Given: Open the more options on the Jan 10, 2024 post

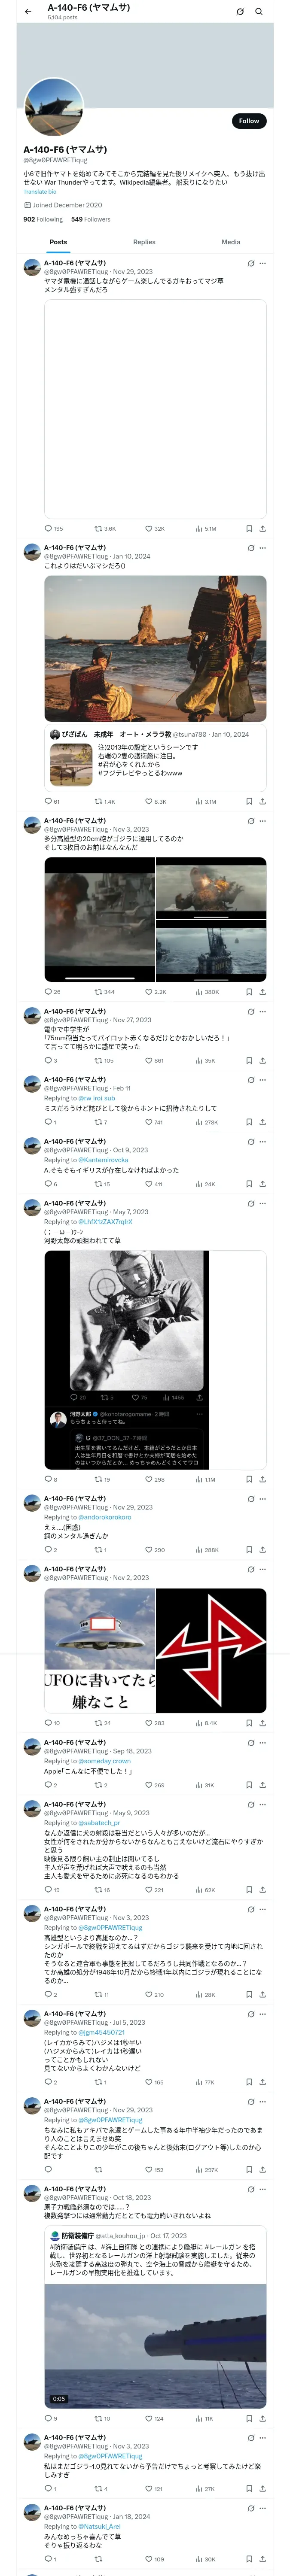Looking at the screenshot, I should coord(263,548).
